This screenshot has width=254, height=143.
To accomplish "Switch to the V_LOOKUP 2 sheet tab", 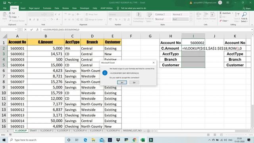I will (47, 131).
